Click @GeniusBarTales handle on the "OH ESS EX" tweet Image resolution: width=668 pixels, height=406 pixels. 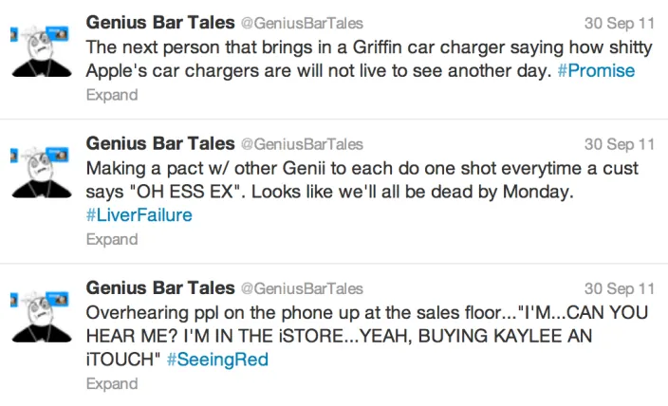[x=301, y=145]
